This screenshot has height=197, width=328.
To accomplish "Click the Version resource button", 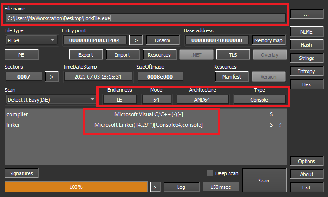I will pyautogui.click(x=268, y=77).
